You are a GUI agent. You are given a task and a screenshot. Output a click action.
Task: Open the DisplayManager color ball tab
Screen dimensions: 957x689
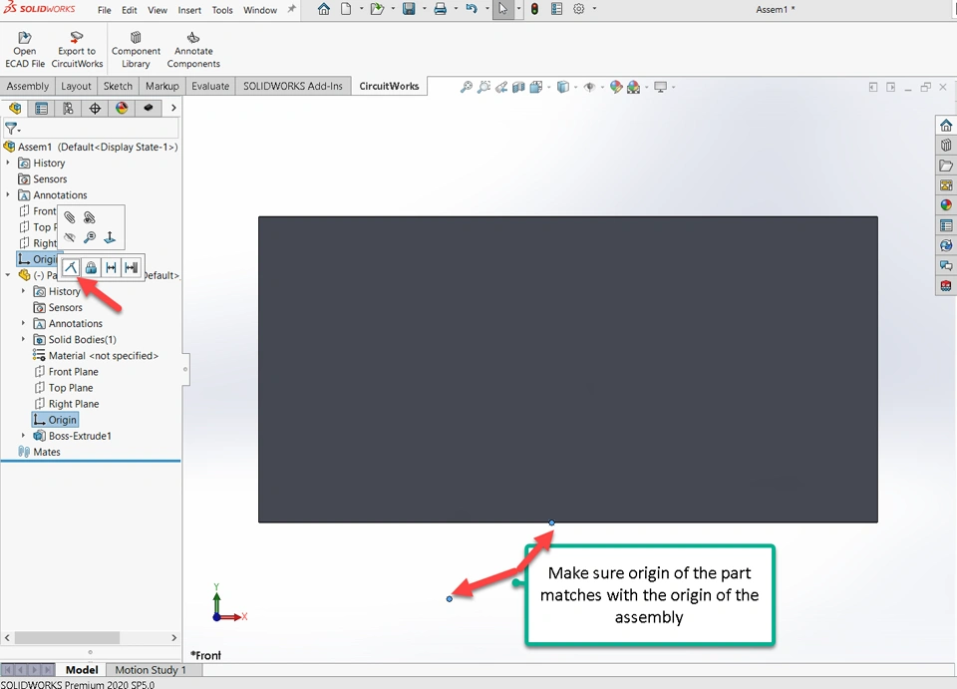(x=122, y=109)
